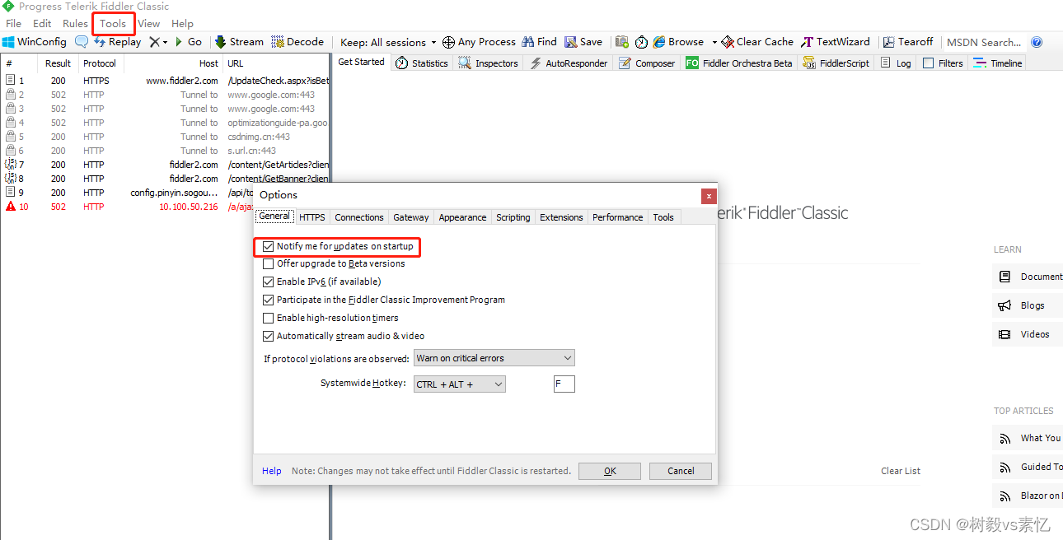
Task: Click the WinConfig toolbar button
Action: [34, 42]
